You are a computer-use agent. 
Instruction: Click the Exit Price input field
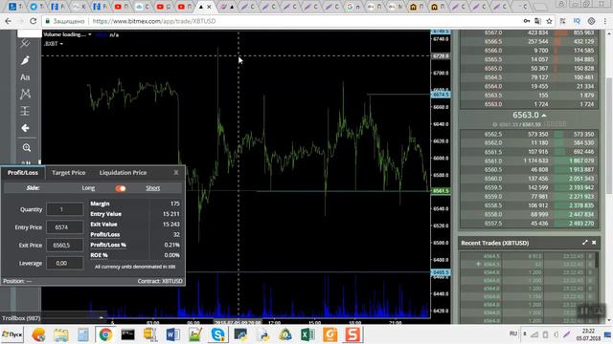pyautogui.click(x=64, y=246)
